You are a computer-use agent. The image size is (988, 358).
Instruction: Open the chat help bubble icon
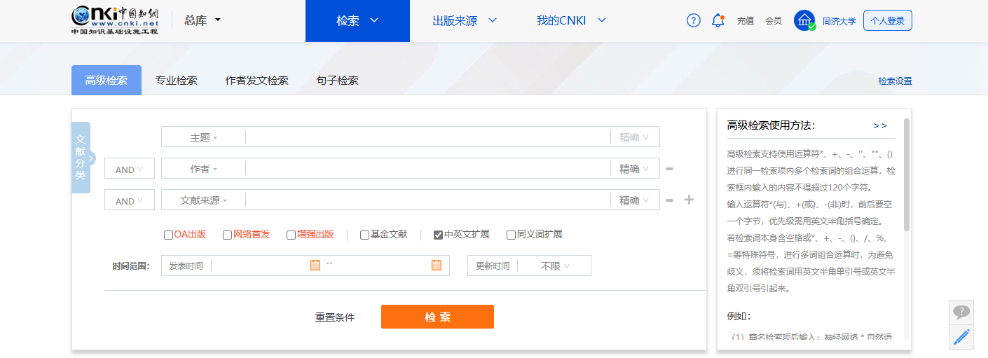click(961, 312)
